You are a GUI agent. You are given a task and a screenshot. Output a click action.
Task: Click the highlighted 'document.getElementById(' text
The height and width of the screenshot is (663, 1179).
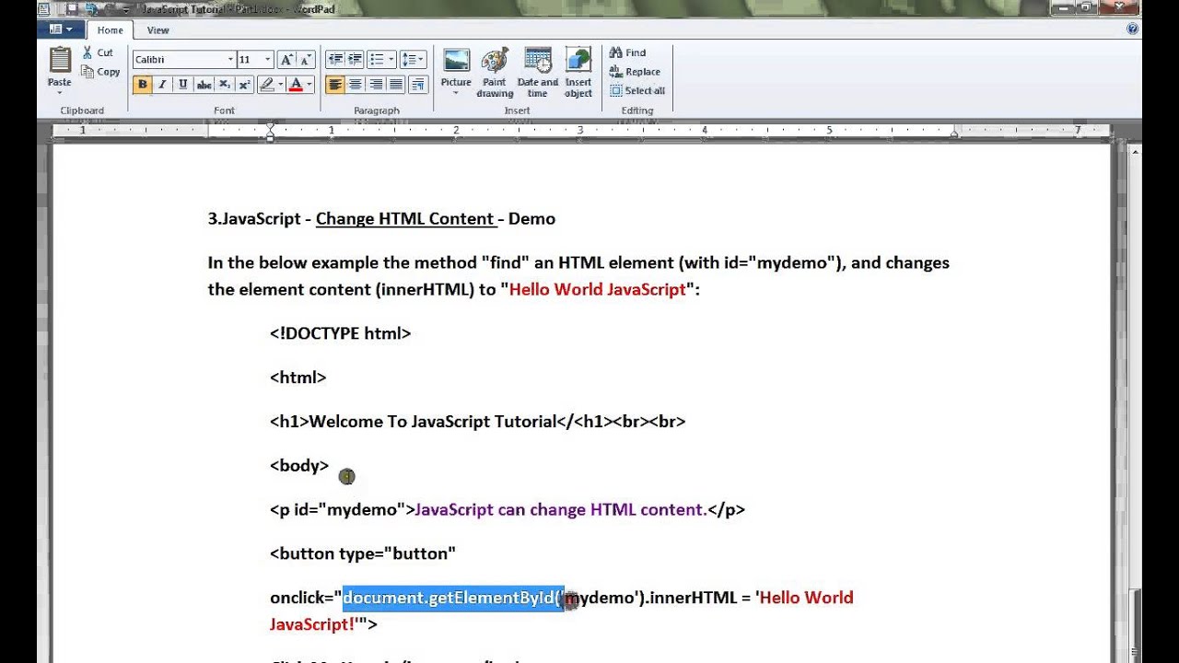click(x=453, y=598)
